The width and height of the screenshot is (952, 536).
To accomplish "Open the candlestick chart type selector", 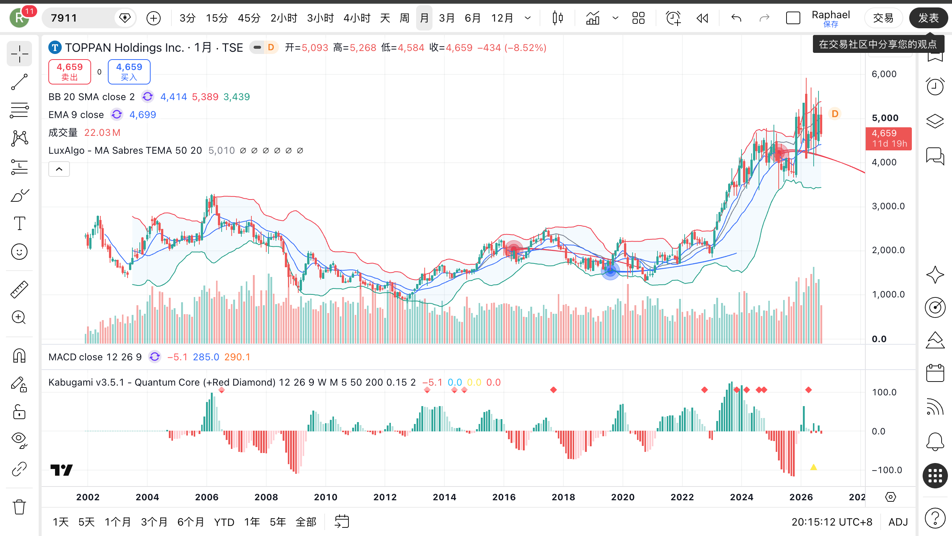I will point(558,18).
